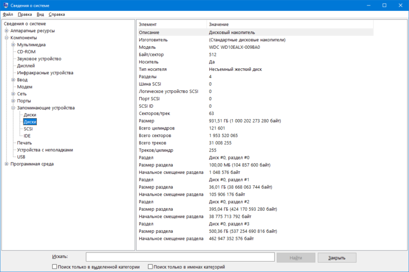Enable search only in category names checkbox
The image size is (409, 272).
point(150,267)
